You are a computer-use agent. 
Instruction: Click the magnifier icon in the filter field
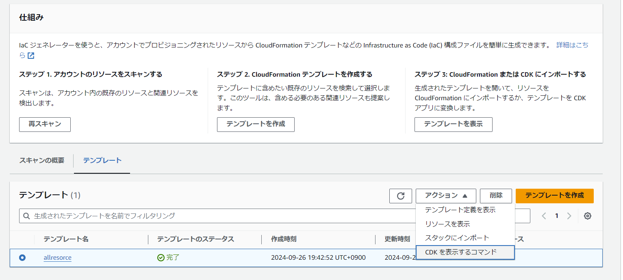point(27,215)
